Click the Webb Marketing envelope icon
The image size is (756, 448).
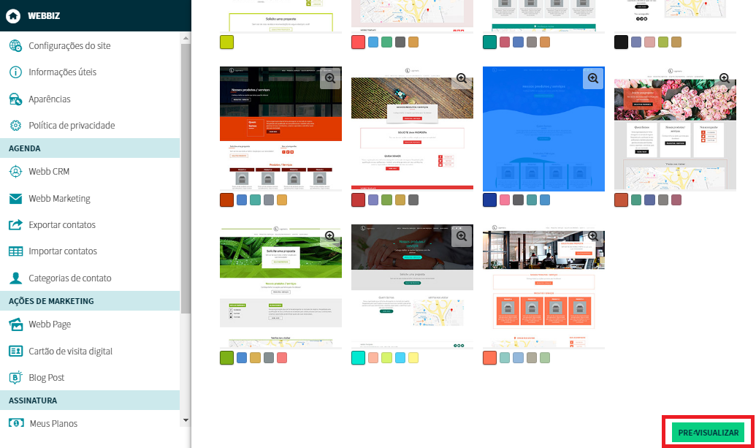click(15, 199)
